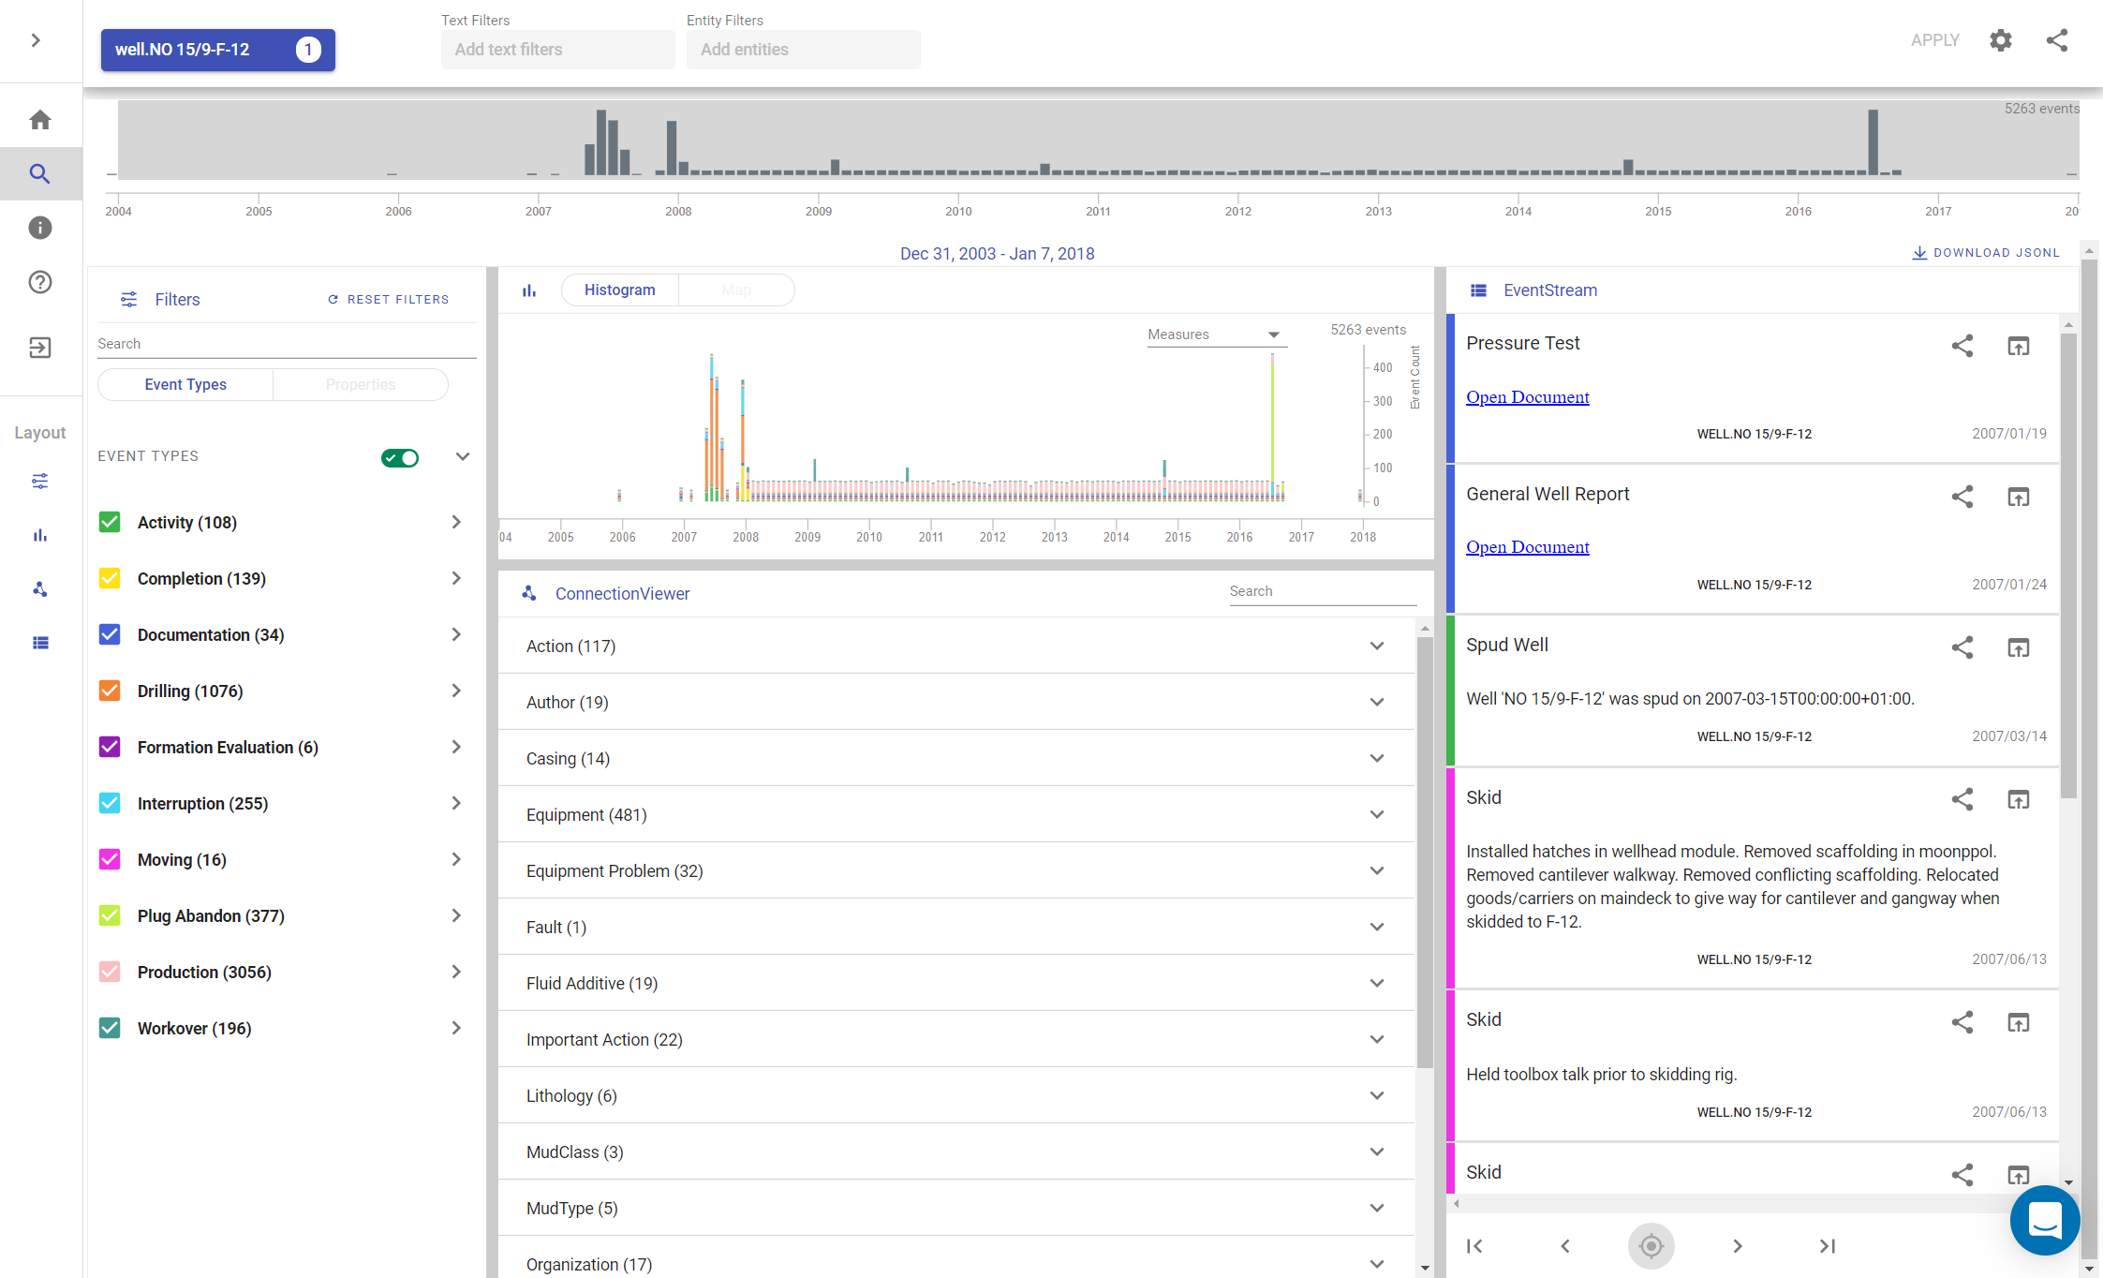Open the chat support bubble

pos(2045,1220)
